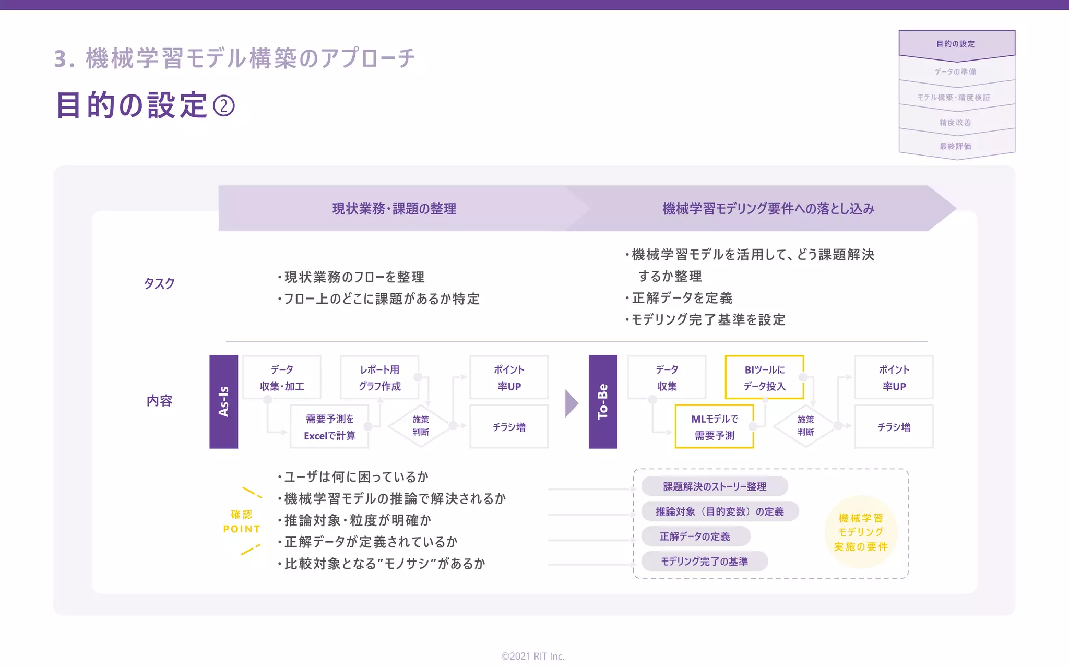Click the purple arrow between As-Is and To-Be
The height and width of the screenshot is (668, 1069).
click(x=572, y=403)
